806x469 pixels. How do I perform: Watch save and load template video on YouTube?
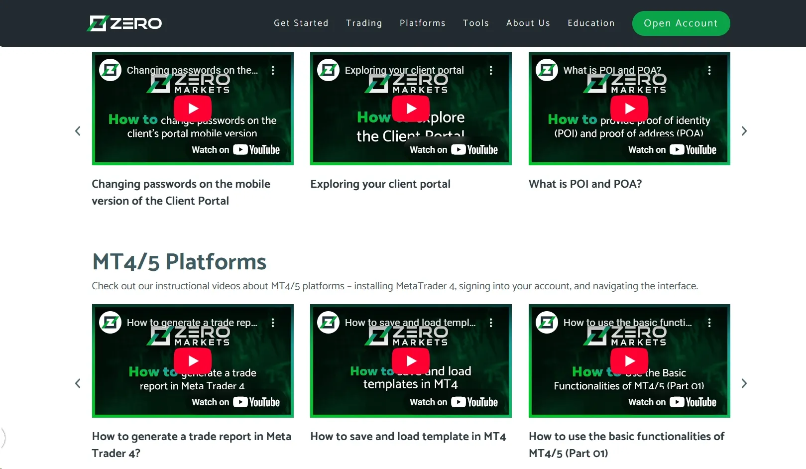pos(454,402)
